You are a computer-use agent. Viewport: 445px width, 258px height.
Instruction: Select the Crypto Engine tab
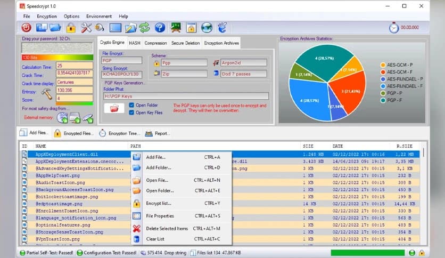point(112,42)
